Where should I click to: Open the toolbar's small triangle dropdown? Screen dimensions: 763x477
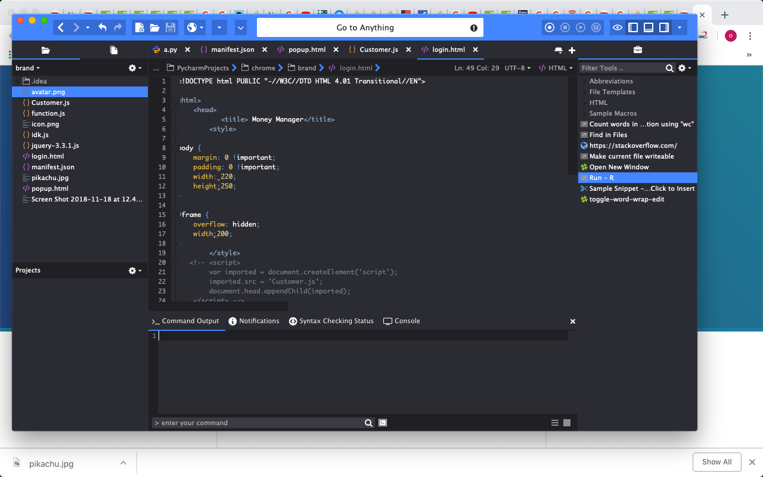[x=219, y=27]
